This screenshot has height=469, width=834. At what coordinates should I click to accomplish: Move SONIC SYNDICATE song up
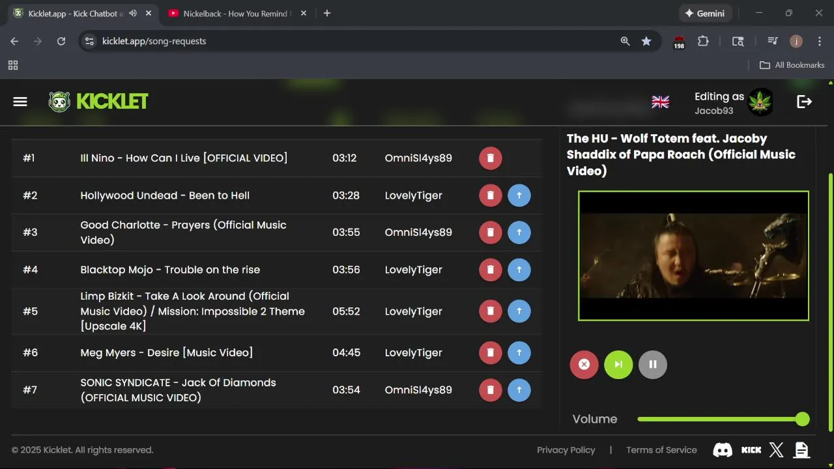click(x=519, y=390)
